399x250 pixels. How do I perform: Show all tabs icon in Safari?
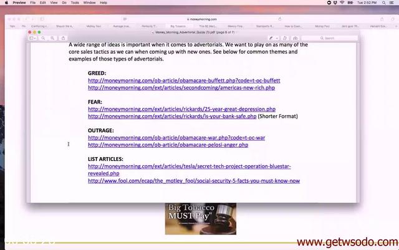click(393, 19)
